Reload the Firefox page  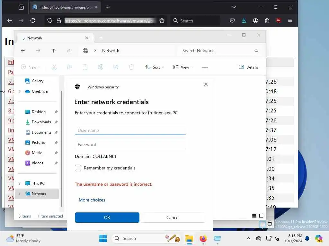33,20
